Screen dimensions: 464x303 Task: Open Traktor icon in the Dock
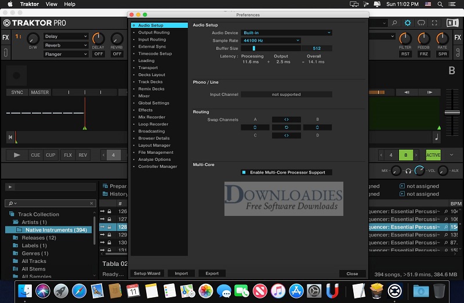tap(395, 291)
